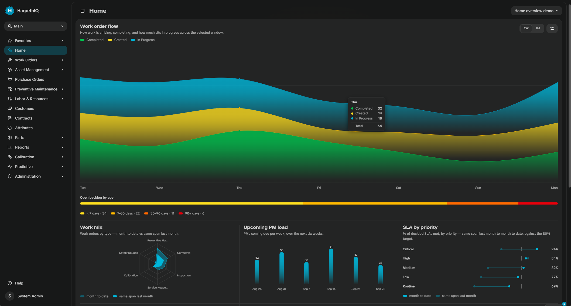Image resolution: width=571 pixels, height=306 pixels.
Task: Expand the Preventive Maintenance chevron
Action: pyautogui.click(x=62, y=89)
